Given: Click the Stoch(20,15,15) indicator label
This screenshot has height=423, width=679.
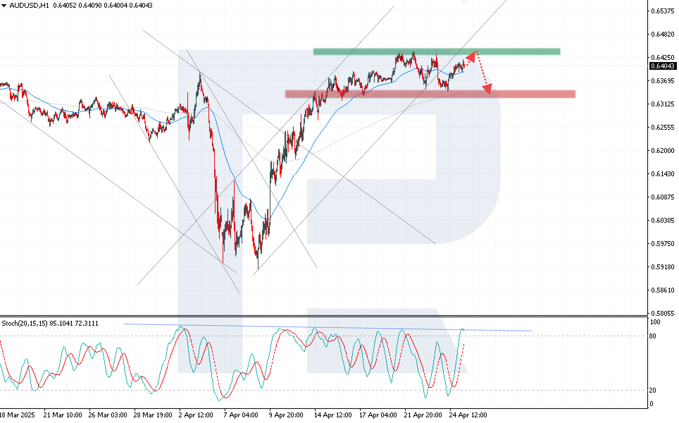Looking at the screenshot, I should point(25,324).
